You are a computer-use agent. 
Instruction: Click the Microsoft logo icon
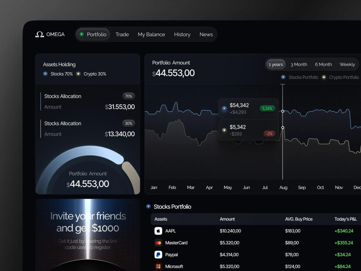click(x=158, y=266)
